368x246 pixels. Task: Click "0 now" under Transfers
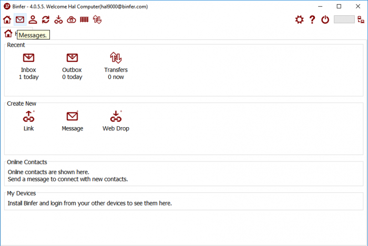(x=116, y=77)
